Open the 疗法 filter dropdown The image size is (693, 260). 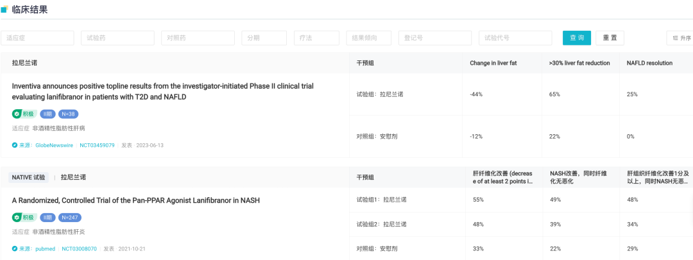[x=316, y=38]
